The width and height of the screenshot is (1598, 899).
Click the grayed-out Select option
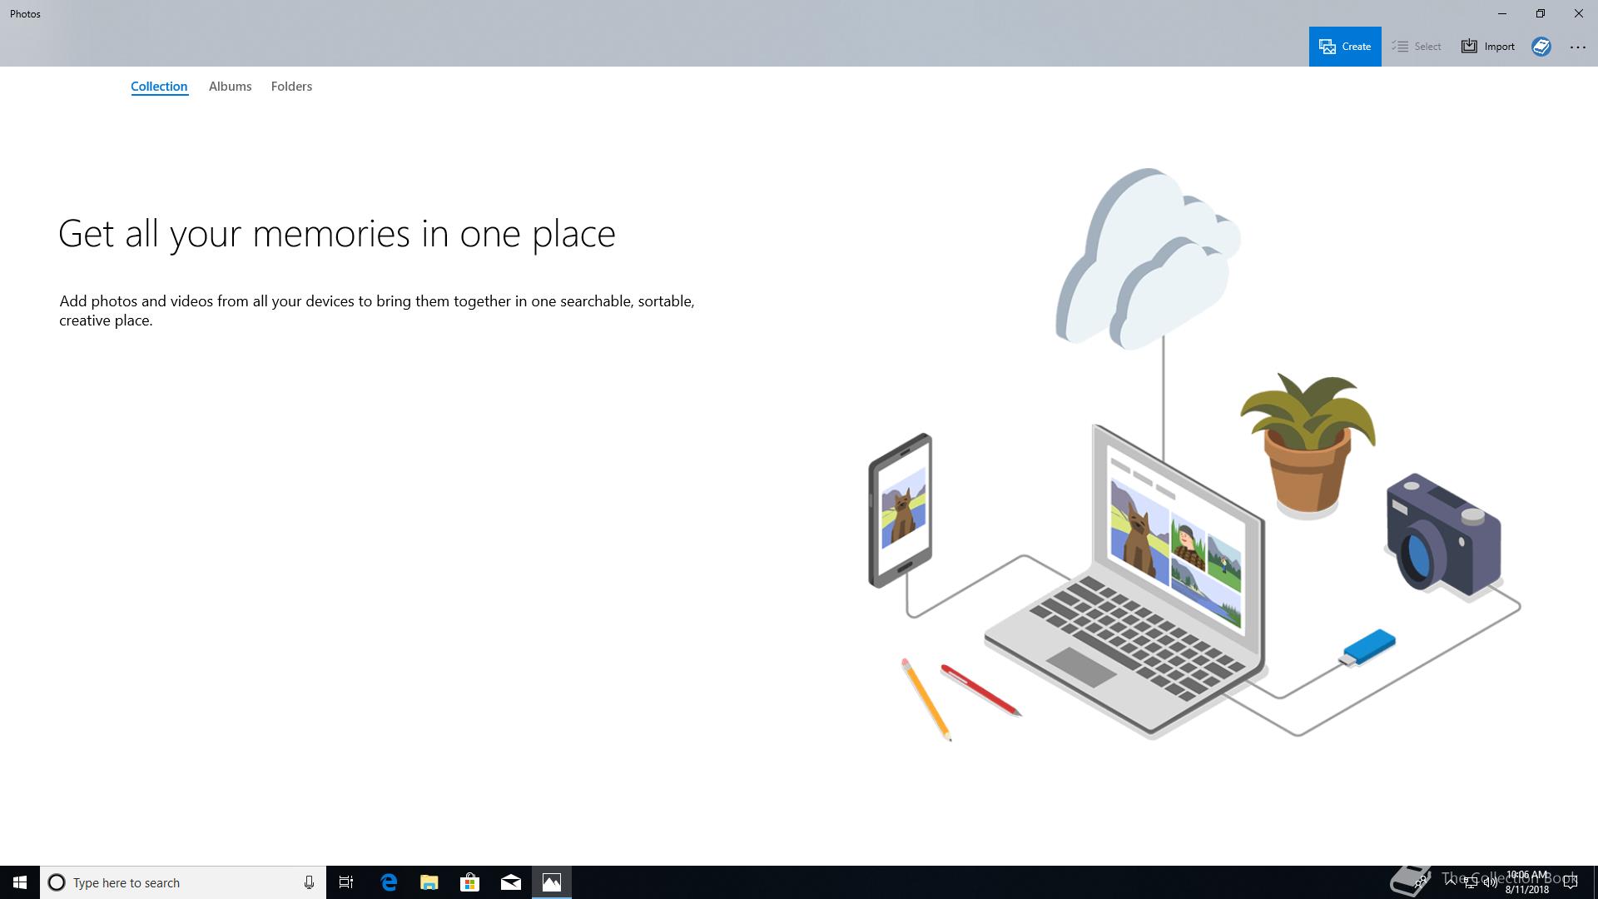pyautogui.click(x=1417, y=47)
